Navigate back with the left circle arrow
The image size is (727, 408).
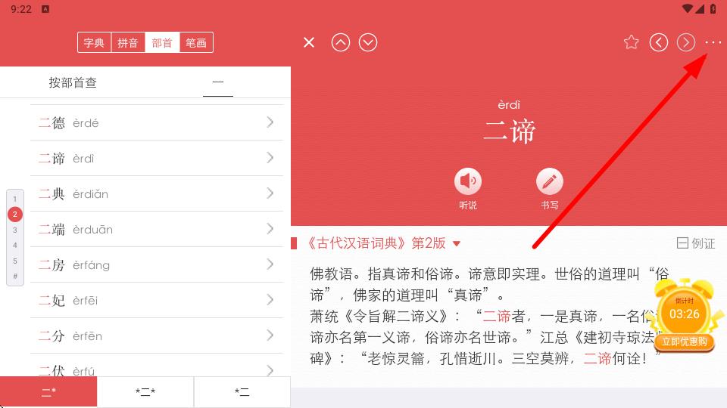(659, 42)
